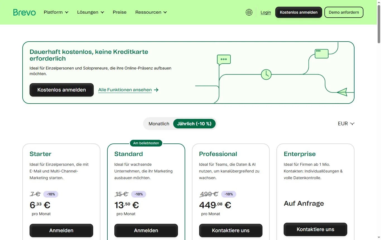Open the language globe icon
Viewport: 381px width, 240px height.
click(x=249, y=12)
